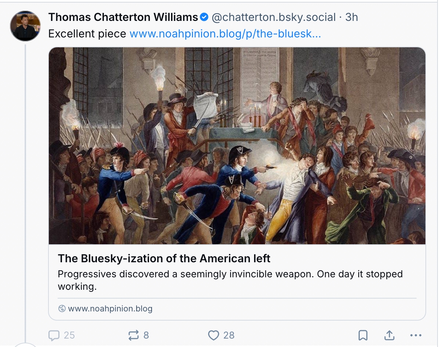The width and height of the screenshot is (439, 347).
Task: Click the repost arrows icon
Action: coord(133,335)
